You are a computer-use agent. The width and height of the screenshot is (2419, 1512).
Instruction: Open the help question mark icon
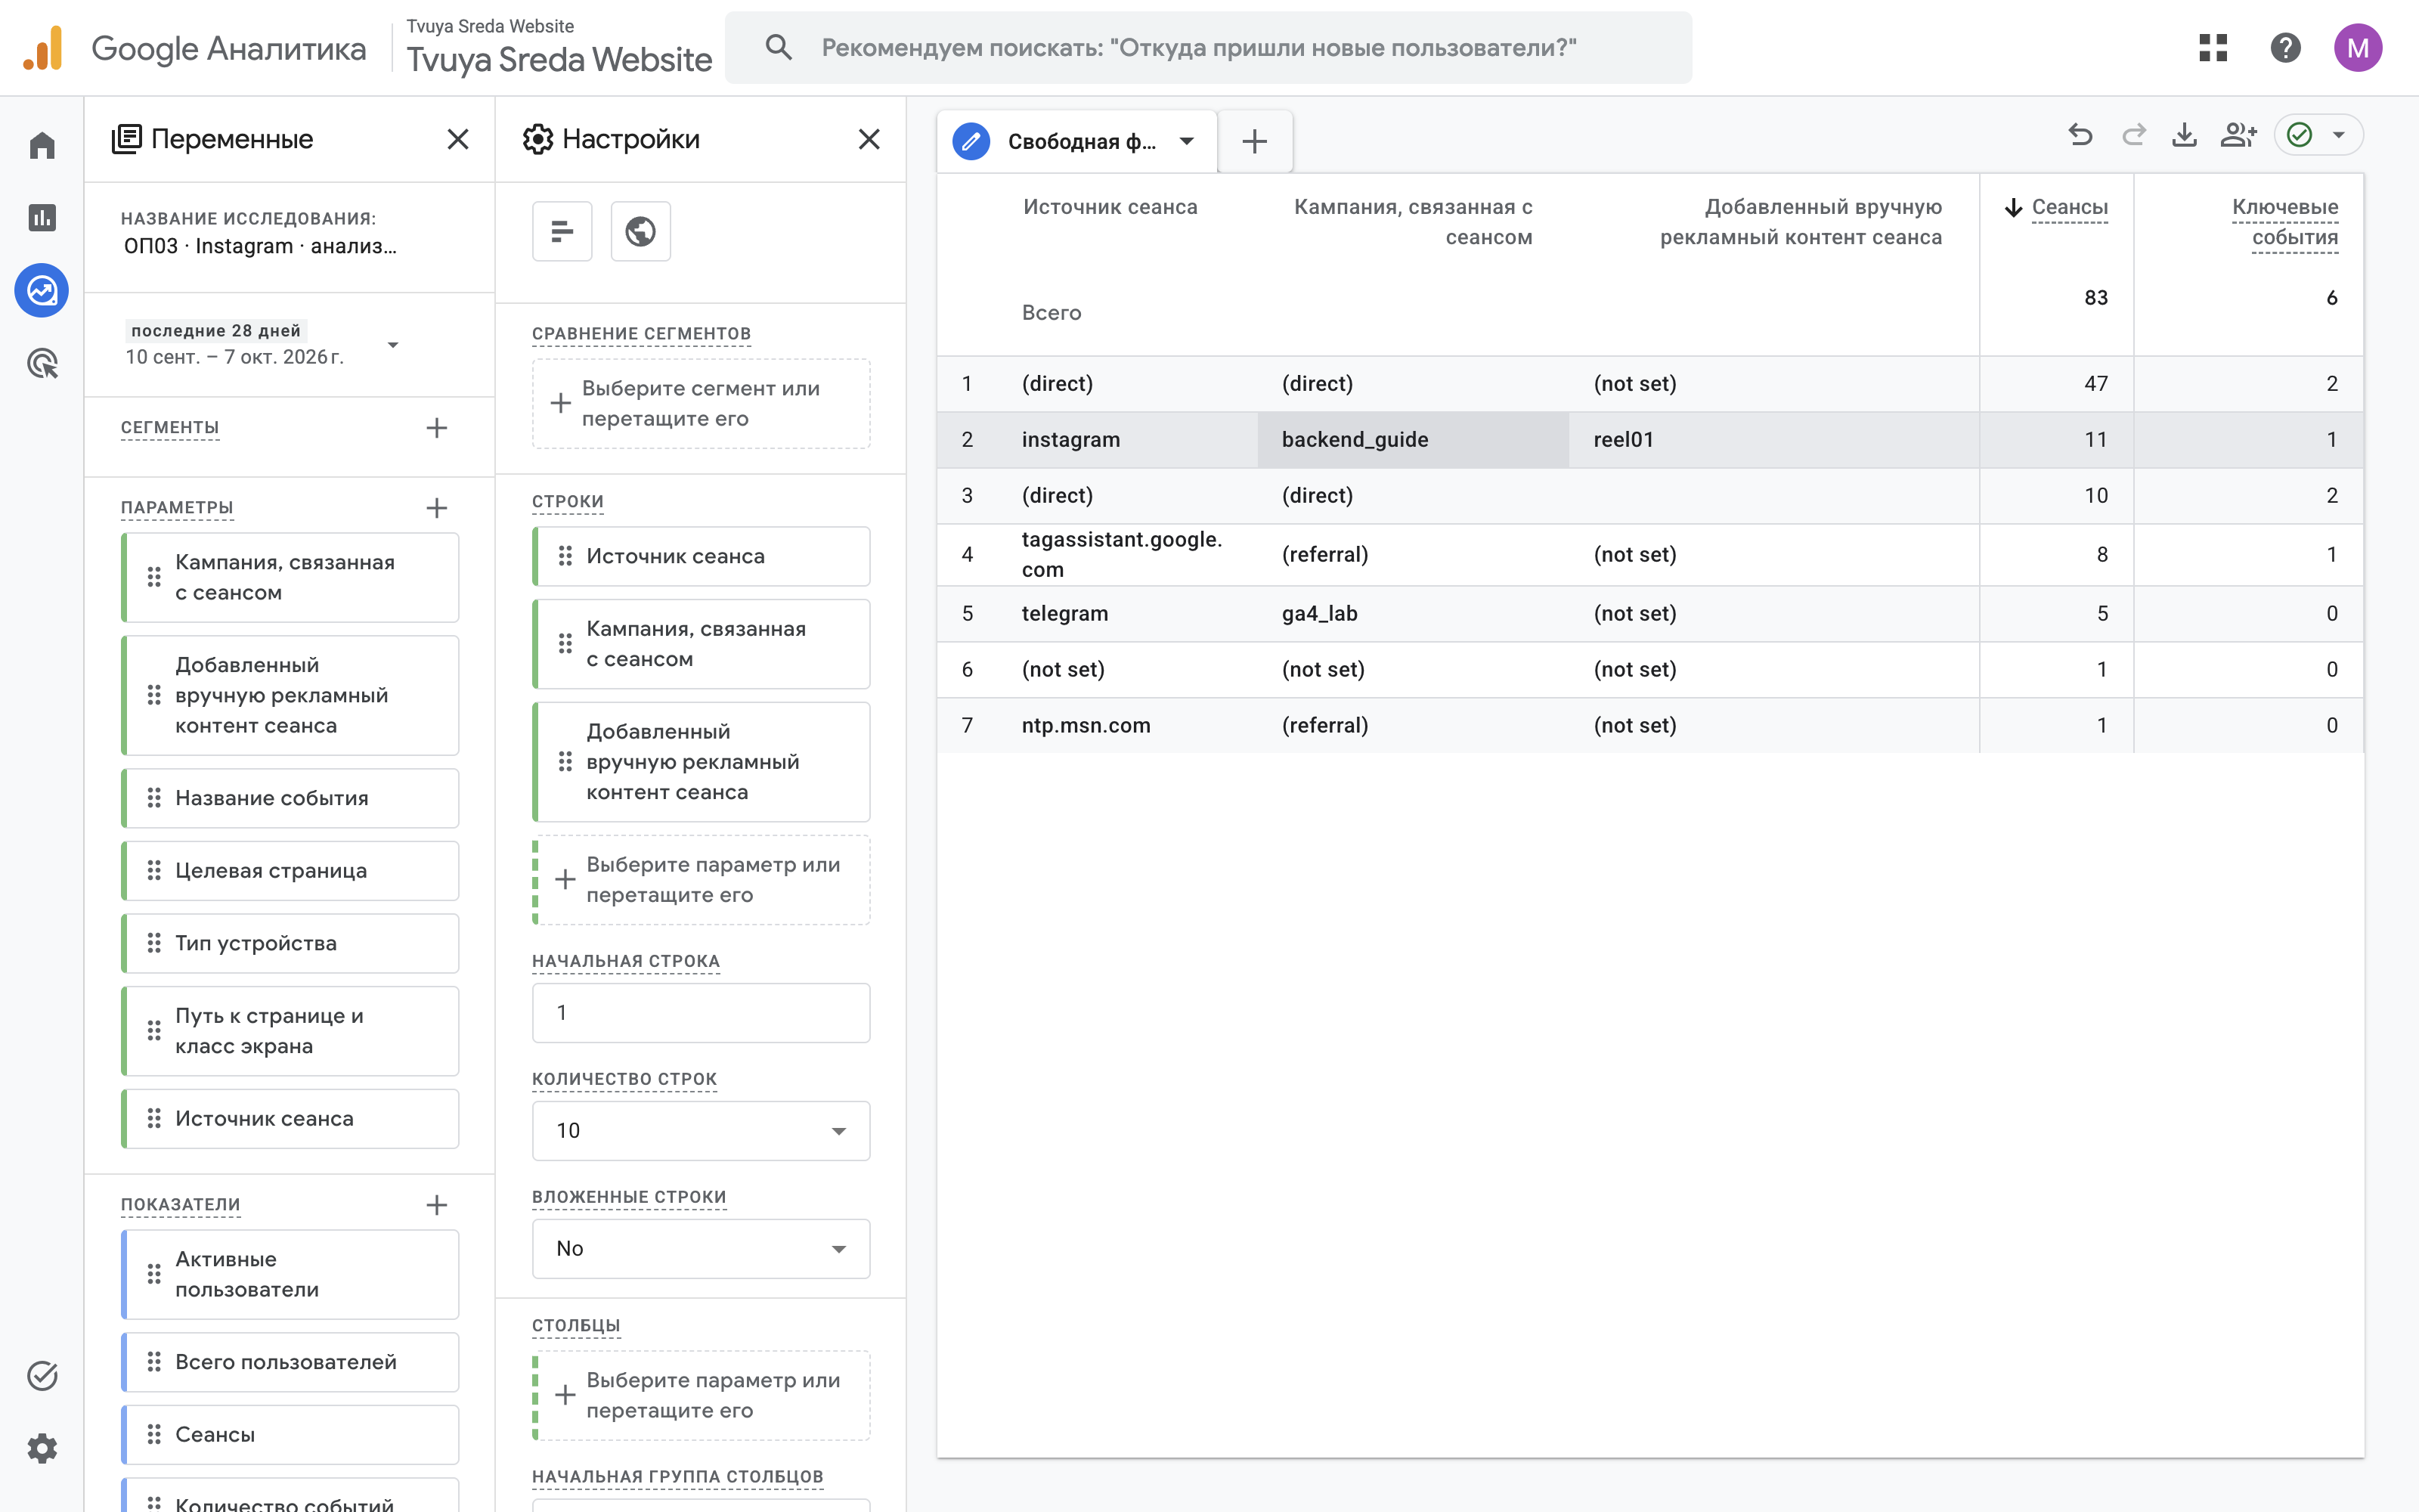pos(2285,48)
